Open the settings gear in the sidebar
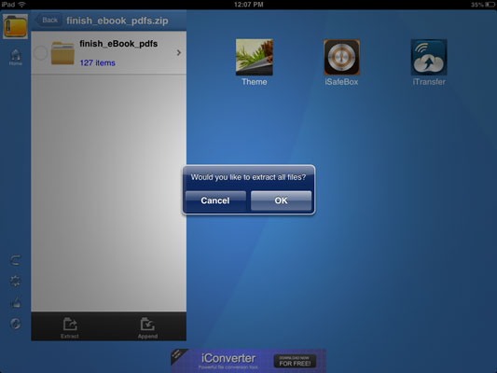This screenshot has height=373, width=497. click(x=15, y=281)
